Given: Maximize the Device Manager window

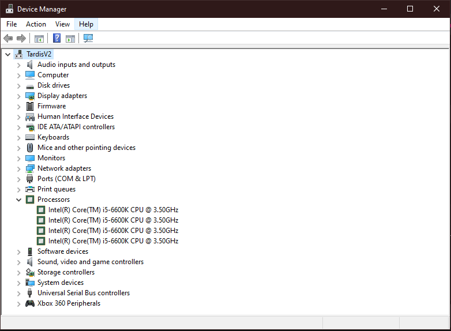Looking at the screenshot, I should pyautogui.click(x=410, y=9).
